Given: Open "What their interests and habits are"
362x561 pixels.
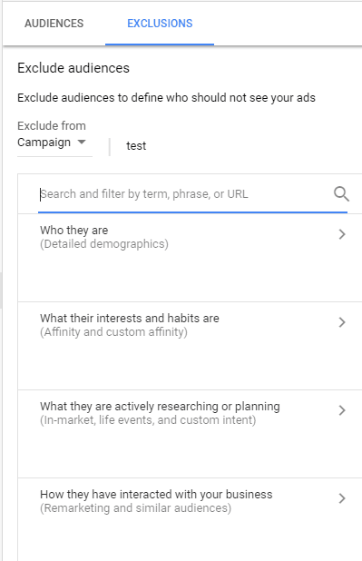Looking at the screenshot, I should tap(130, 318).
